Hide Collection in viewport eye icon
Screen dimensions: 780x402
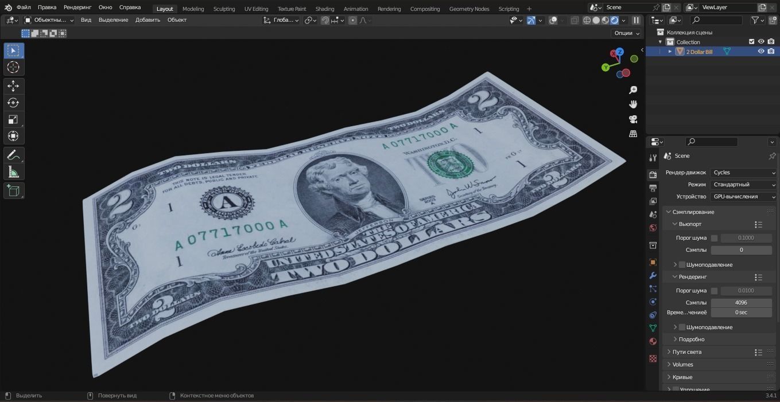(x=761, y=42)
